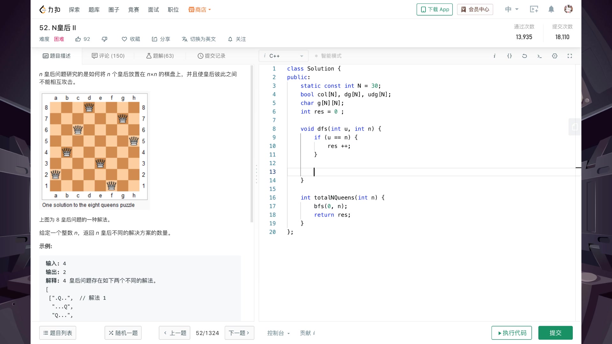Click the 提交 submit button
612x344 pixels.
555,333
